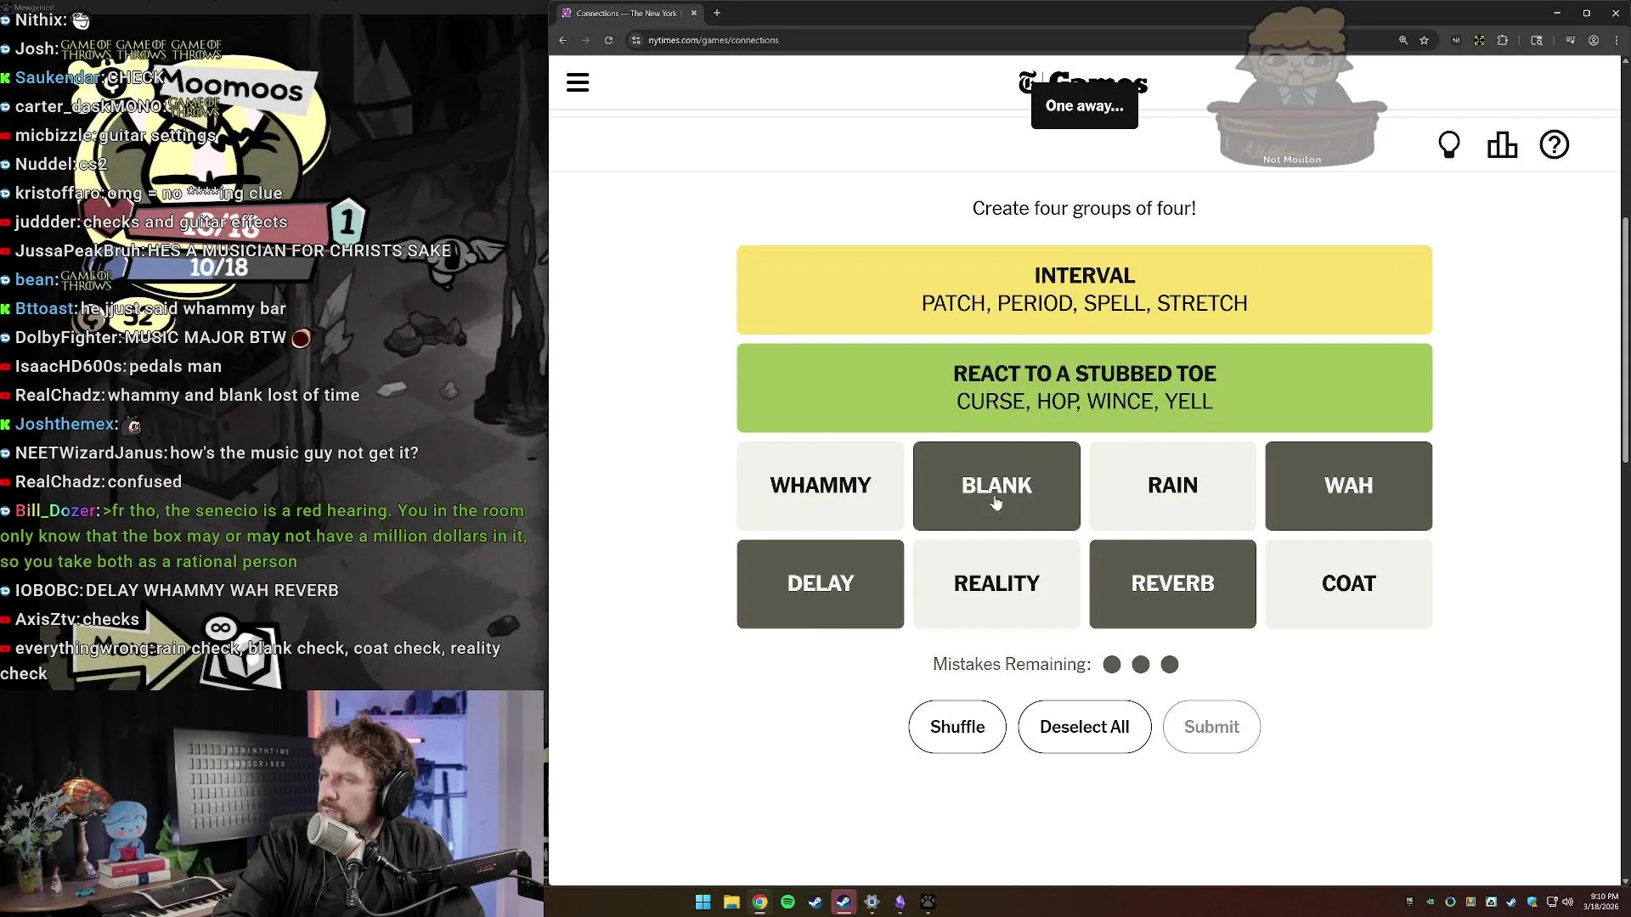Viewport: 1631px width, 917px height.
Task: Open the Chrome profile avatar menu
Action: tap(1594, 40)
